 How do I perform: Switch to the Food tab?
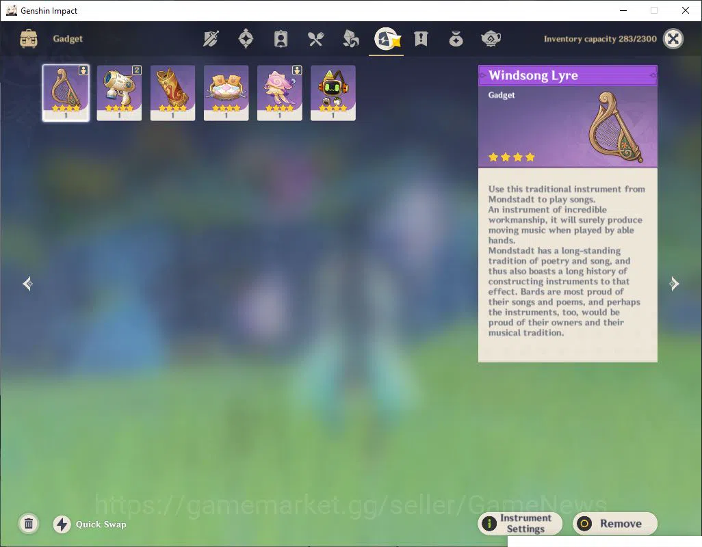coord(315,40)
